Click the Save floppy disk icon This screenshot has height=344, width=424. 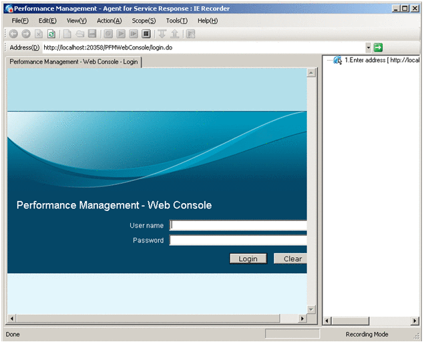(x=92, y=34)
